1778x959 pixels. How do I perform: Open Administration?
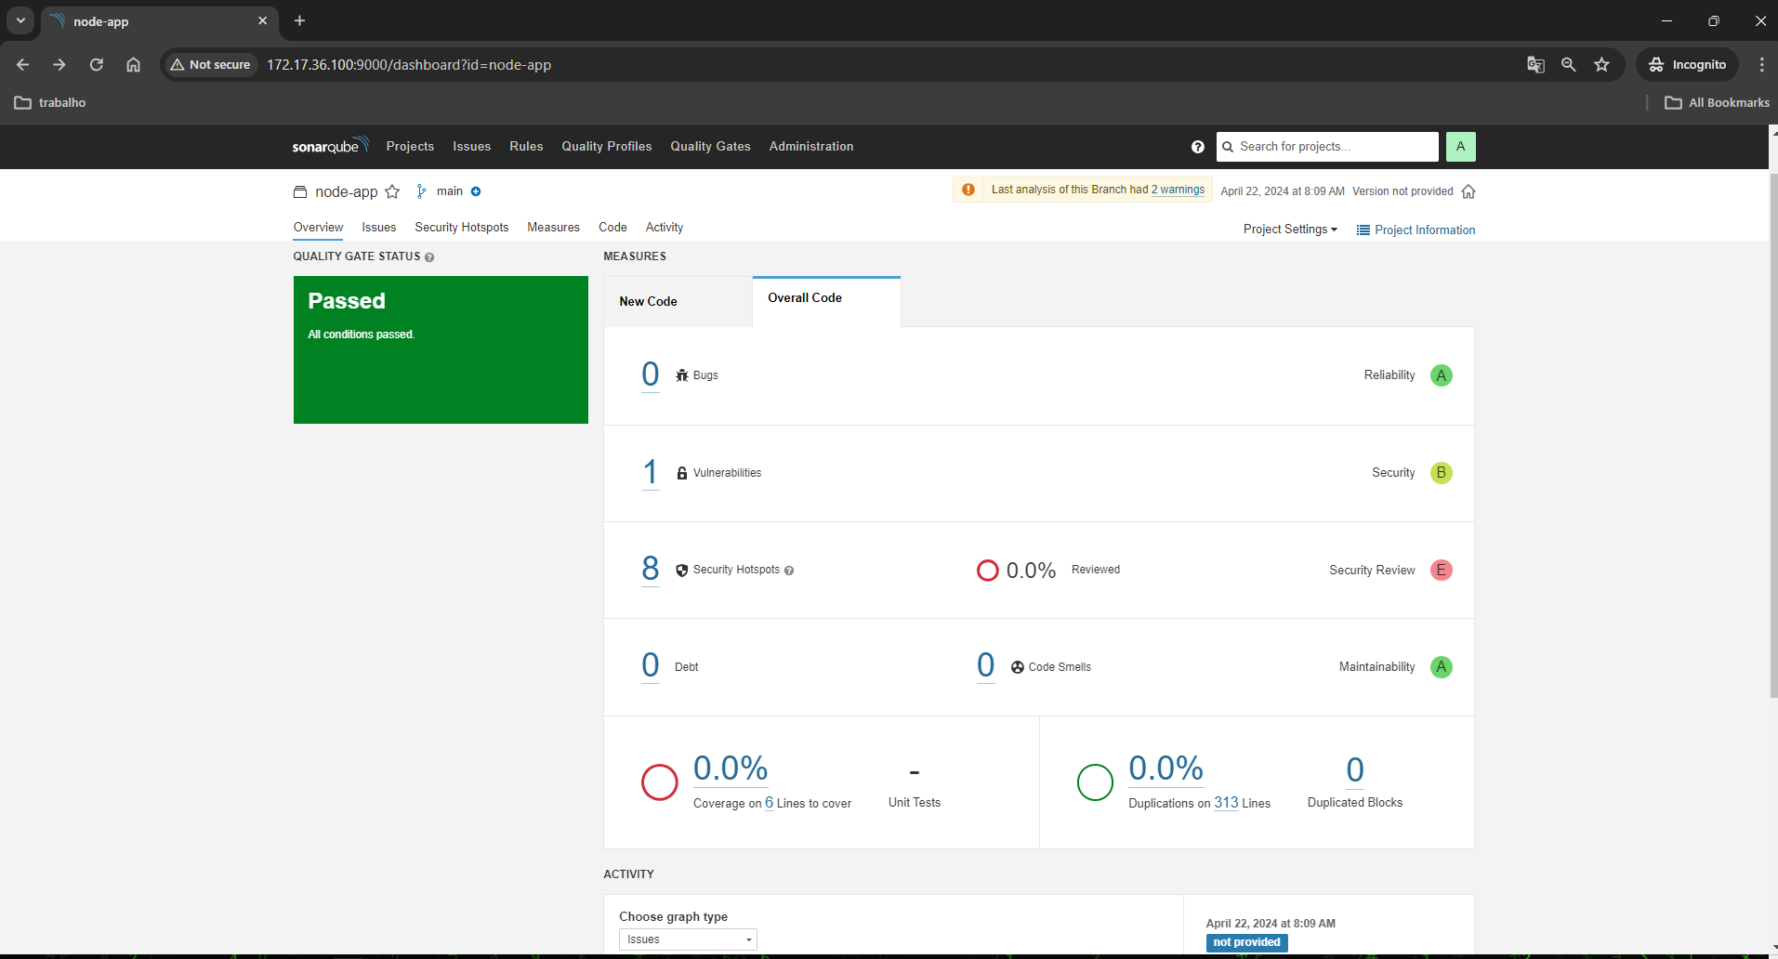(x=811, y=147)
